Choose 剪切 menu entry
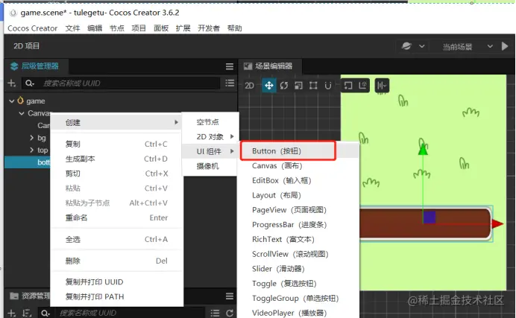This screenshot has height=318, width=516. (116, 174)
